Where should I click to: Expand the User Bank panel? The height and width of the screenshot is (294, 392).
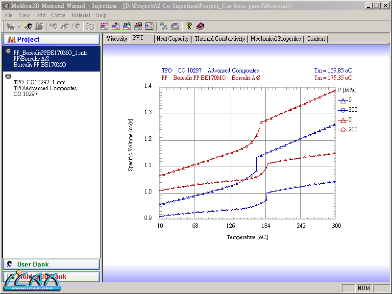coord(51,264)
